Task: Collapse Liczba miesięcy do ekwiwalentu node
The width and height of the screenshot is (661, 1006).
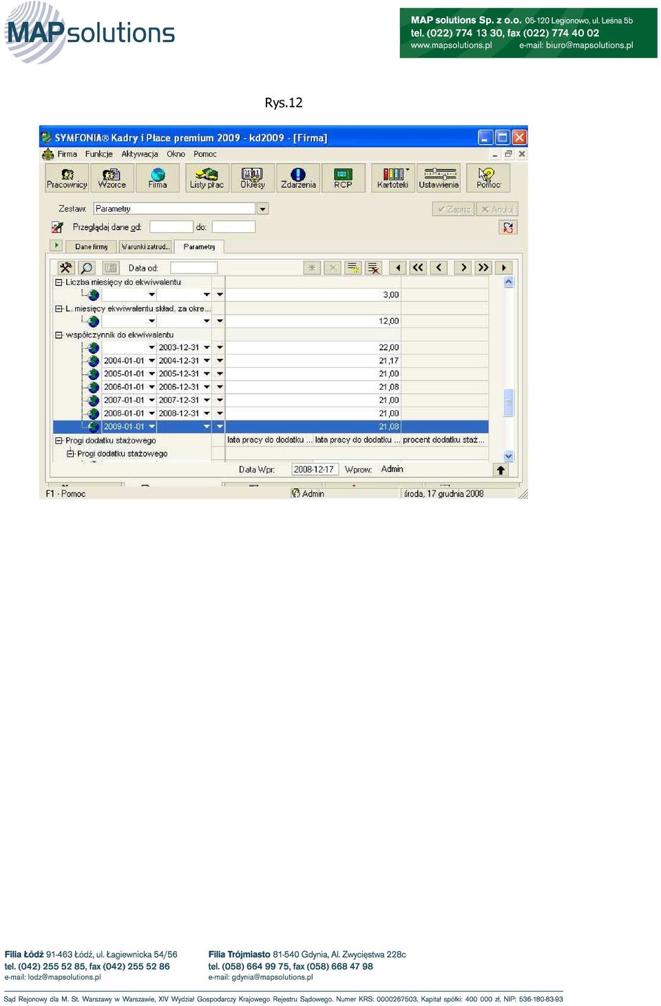Action: click(59, 282)
